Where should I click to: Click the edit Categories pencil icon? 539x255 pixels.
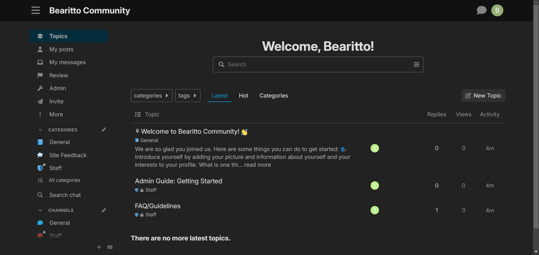[x=104, y=130]
